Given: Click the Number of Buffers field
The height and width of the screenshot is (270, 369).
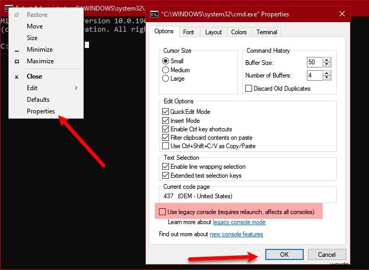Looking at the screenshot, I should pyautogui.click(x=315, y=75).
